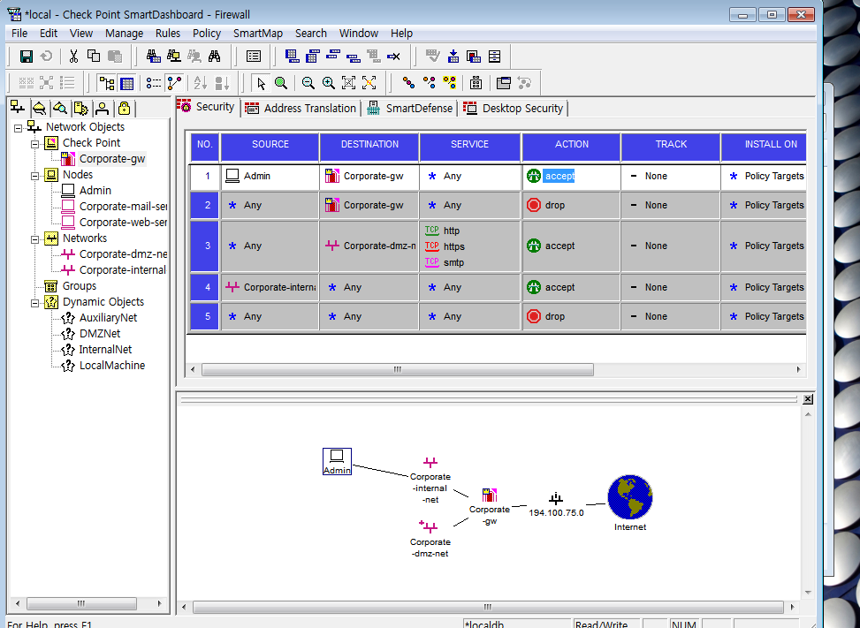The width and height of the screenshot is (860, 628).
Task: Click magnifier with plus zoom-in icon
Action: point(329,83)
